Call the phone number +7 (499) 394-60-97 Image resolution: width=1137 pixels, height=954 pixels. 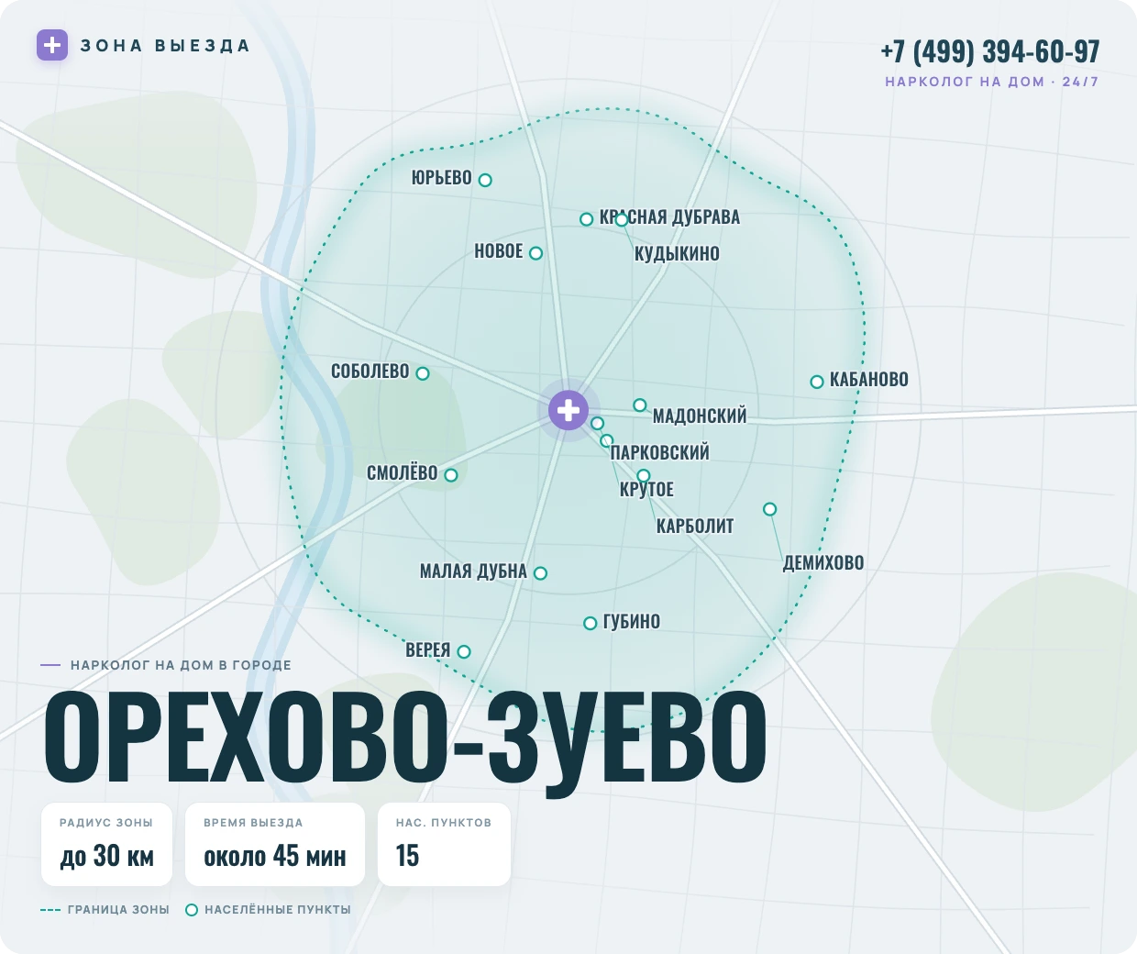989,51
